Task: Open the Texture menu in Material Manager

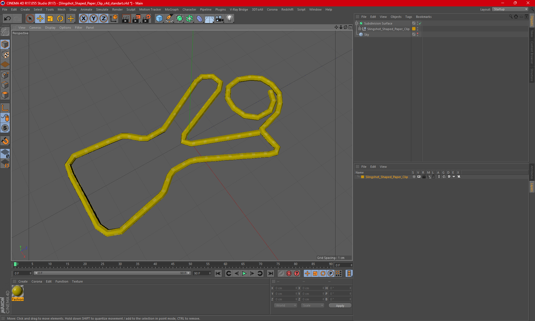Action: click(77, 281)
